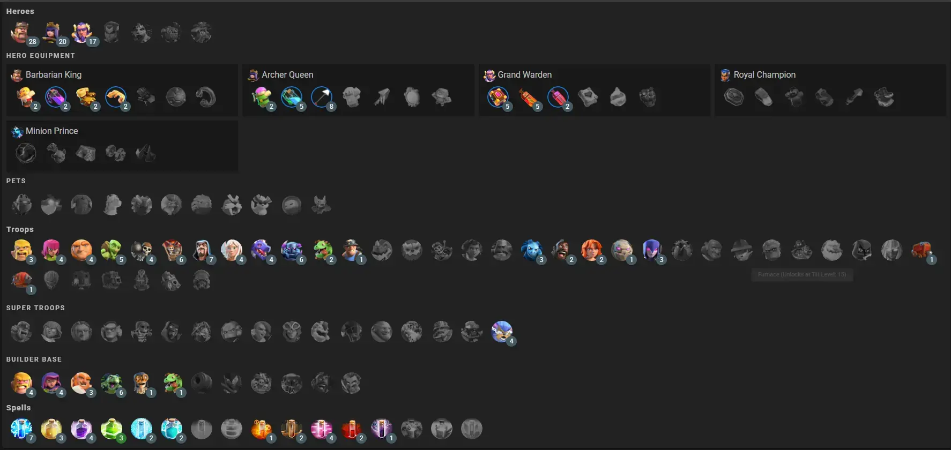Click the Balloon troop icon level 6
The image size is (951, 450).
click(x=172, y=250)
